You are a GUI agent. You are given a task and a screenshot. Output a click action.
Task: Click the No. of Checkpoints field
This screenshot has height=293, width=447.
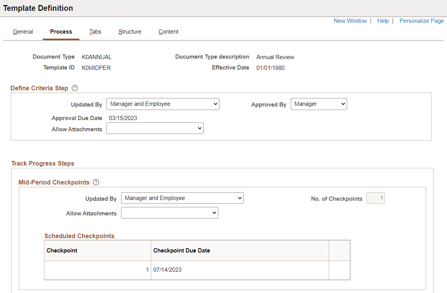click(x=375, y=198)
